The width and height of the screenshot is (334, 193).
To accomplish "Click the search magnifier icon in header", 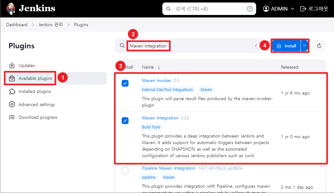I will 169,9.
